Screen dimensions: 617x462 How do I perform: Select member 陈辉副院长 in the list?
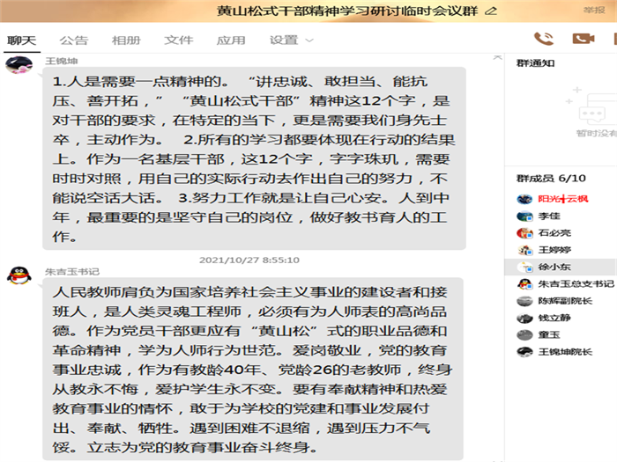pyautogui.click(x=564, y=301)
